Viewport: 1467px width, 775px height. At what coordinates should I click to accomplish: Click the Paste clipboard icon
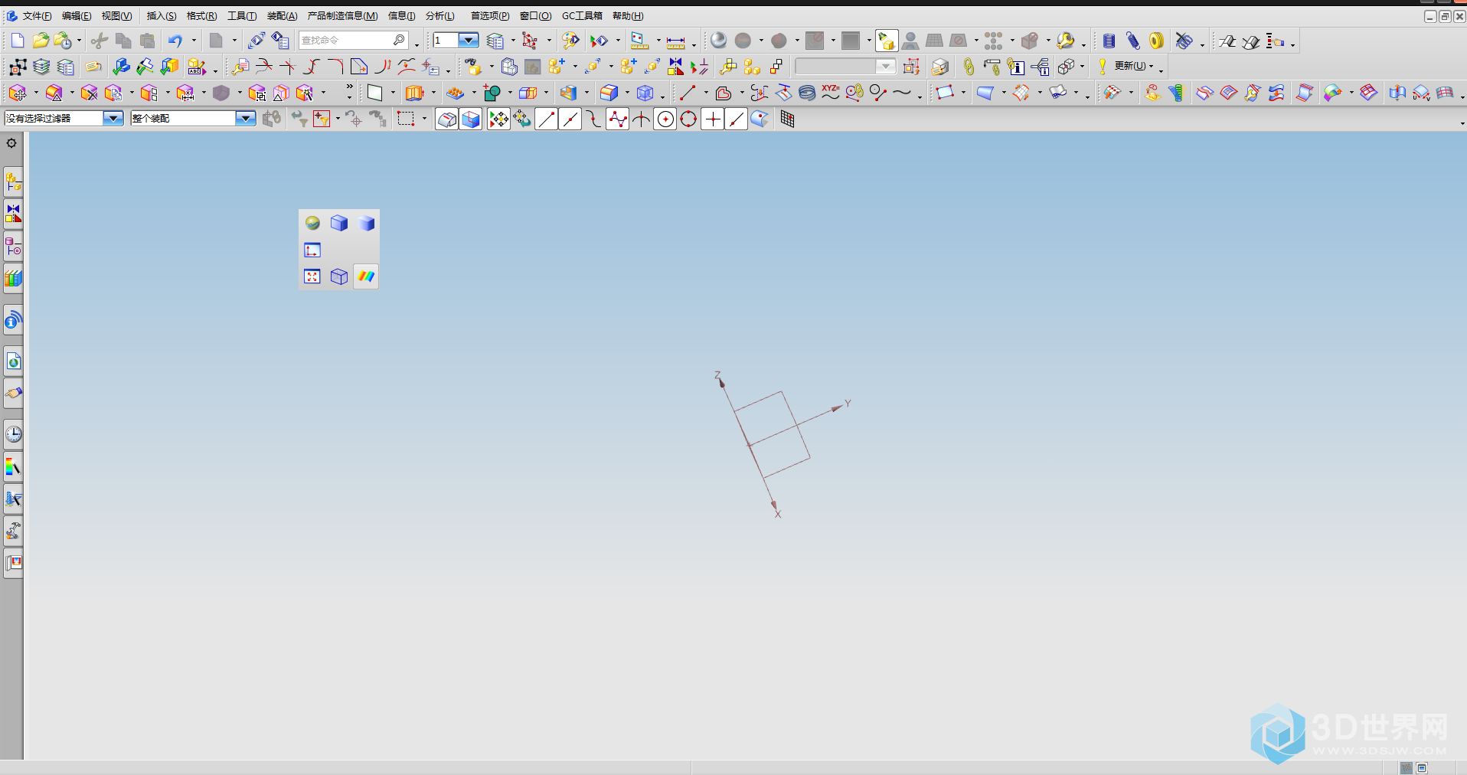(x=147, y=41)
